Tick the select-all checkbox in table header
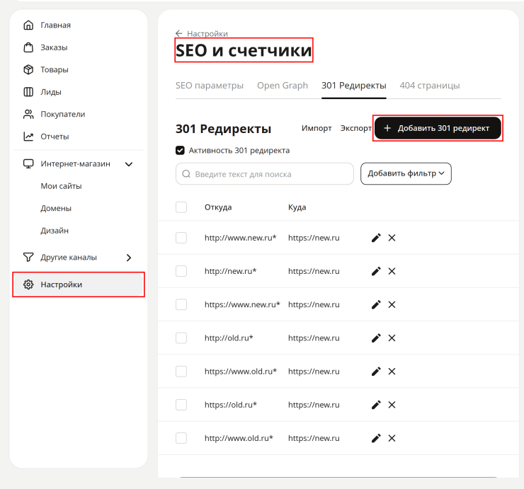Viewport: 524px width, 489px height. 181,207
